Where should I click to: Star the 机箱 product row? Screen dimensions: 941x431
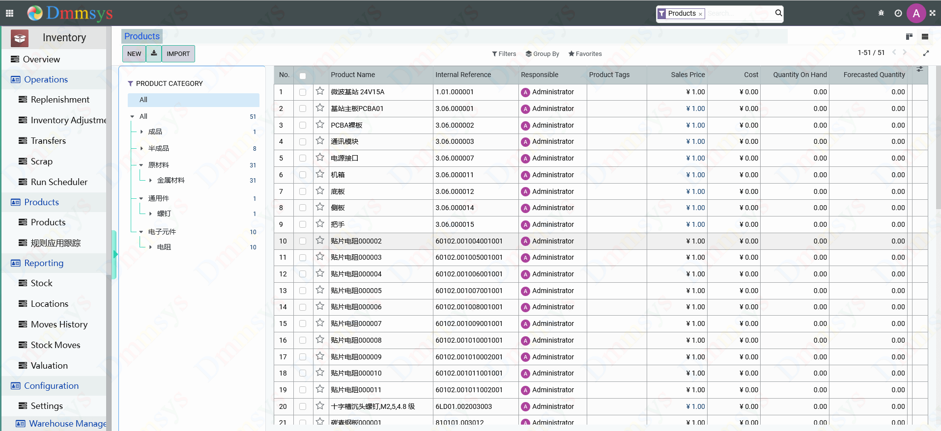tap(320, 174)
